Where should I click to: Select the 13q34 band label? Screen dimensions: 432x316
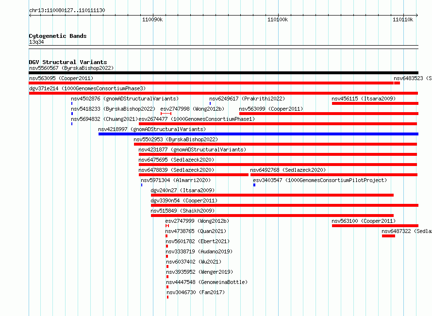pos(36,42)
